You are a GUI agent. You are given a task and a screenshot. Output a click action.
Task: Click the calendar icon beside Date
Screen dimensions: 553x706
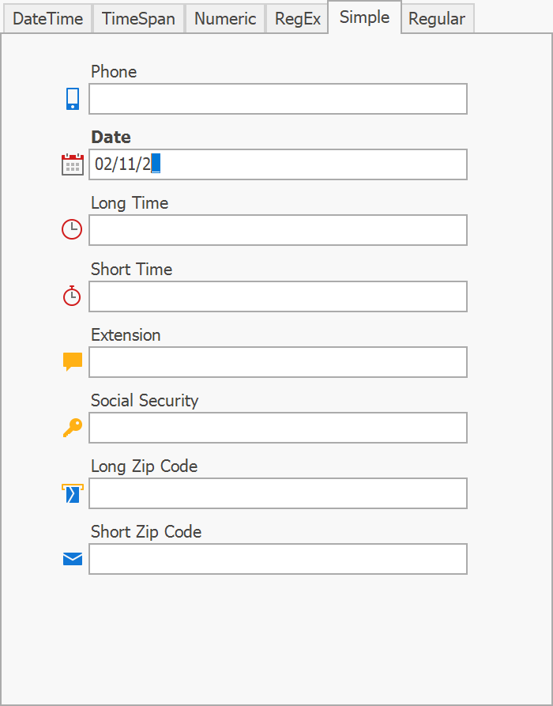click(x=73, y=164)
